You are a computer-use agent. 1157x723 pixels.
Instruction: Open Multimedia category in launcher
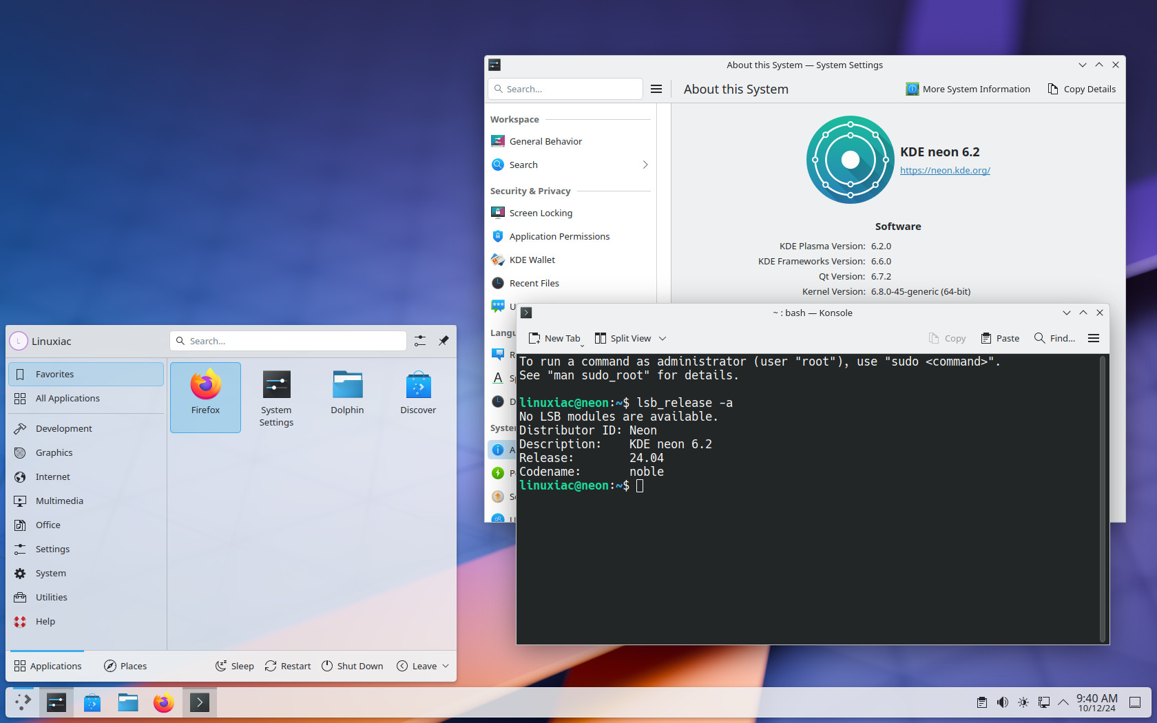[86, 501]
